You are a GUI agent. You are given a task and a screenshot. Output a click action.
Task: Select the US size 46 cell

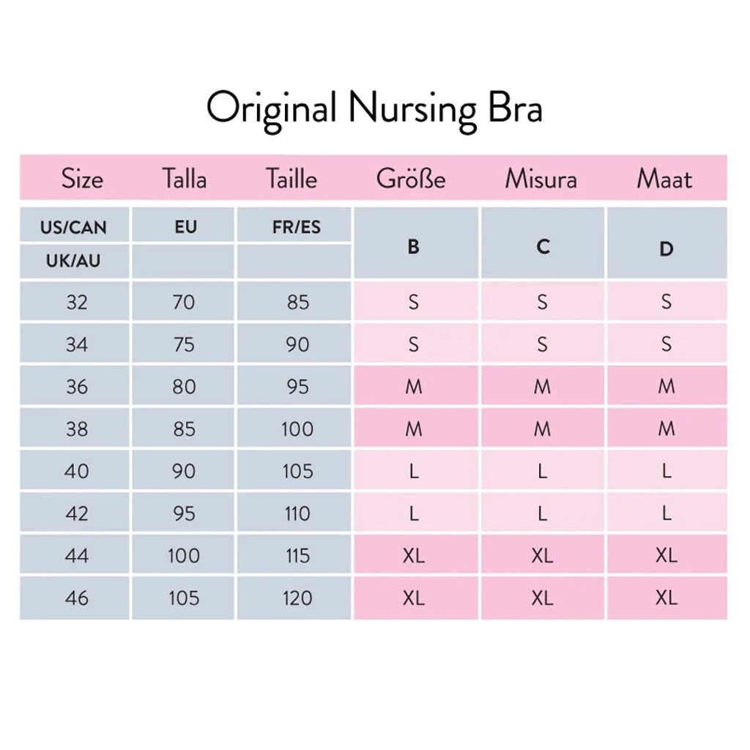coord(76,598)
